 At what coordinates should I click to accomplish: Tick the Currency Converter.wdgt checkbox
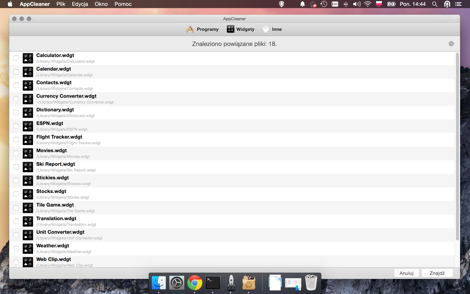click(x=16, y=99)
